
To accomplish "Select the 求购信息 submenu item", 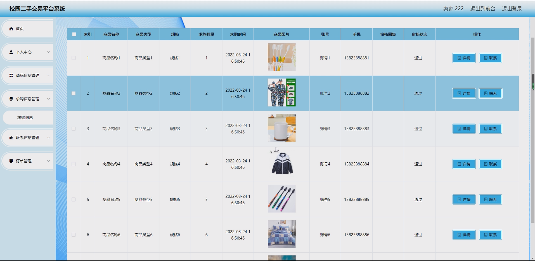I will click(28, 118).
